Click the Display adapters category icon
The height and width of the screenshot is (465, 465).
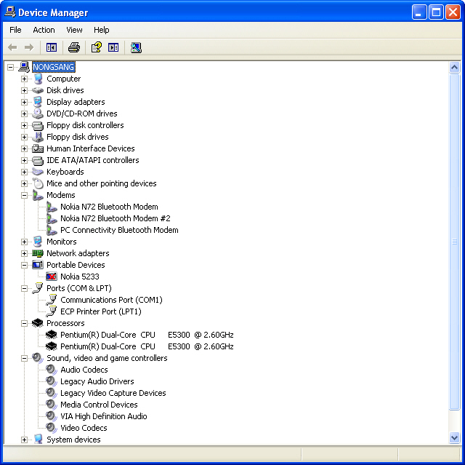pos(38,102)
